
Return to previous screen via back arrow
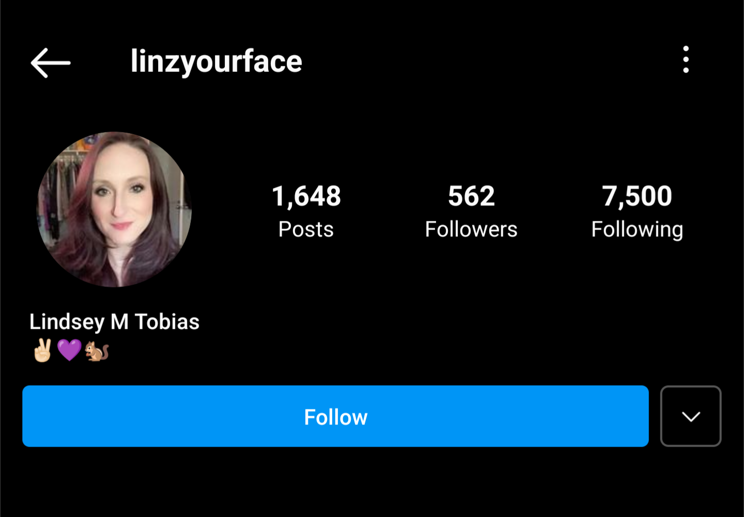(51, 63)
